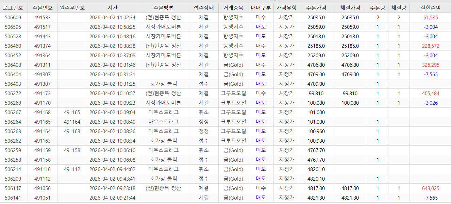Viewport: 451px width, 204px height.
Task: Click realized profit 643,025
Action: [431, 188]
